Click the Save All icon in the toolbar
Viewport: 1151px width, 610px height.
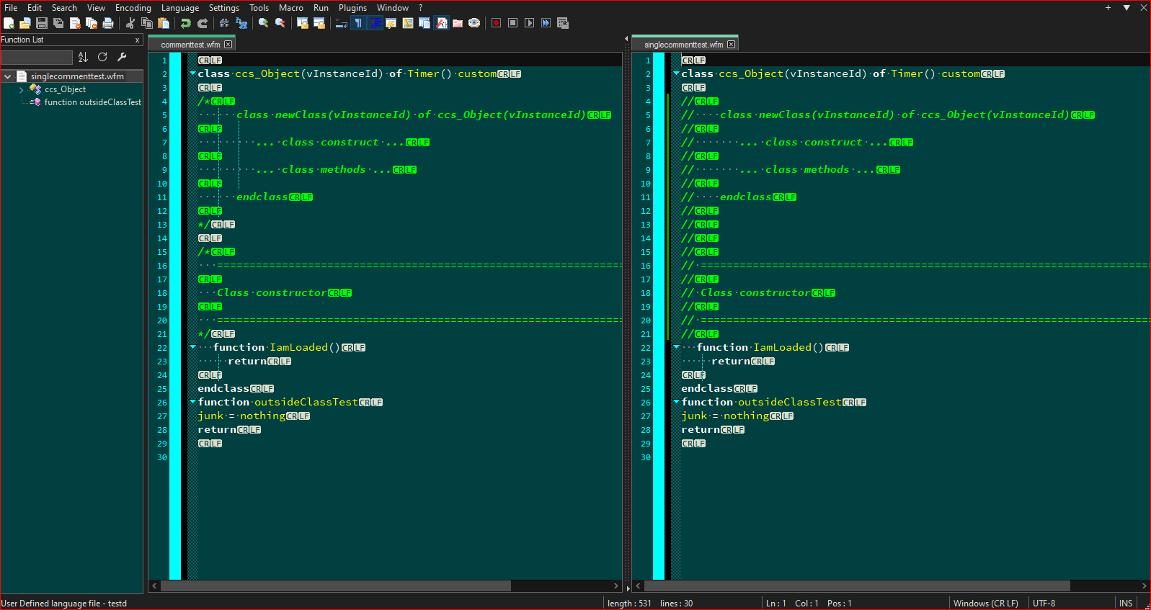[x=58, y=23]
